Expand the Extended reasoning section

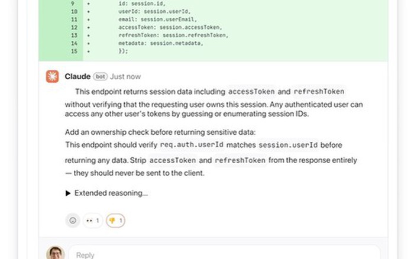106,193
